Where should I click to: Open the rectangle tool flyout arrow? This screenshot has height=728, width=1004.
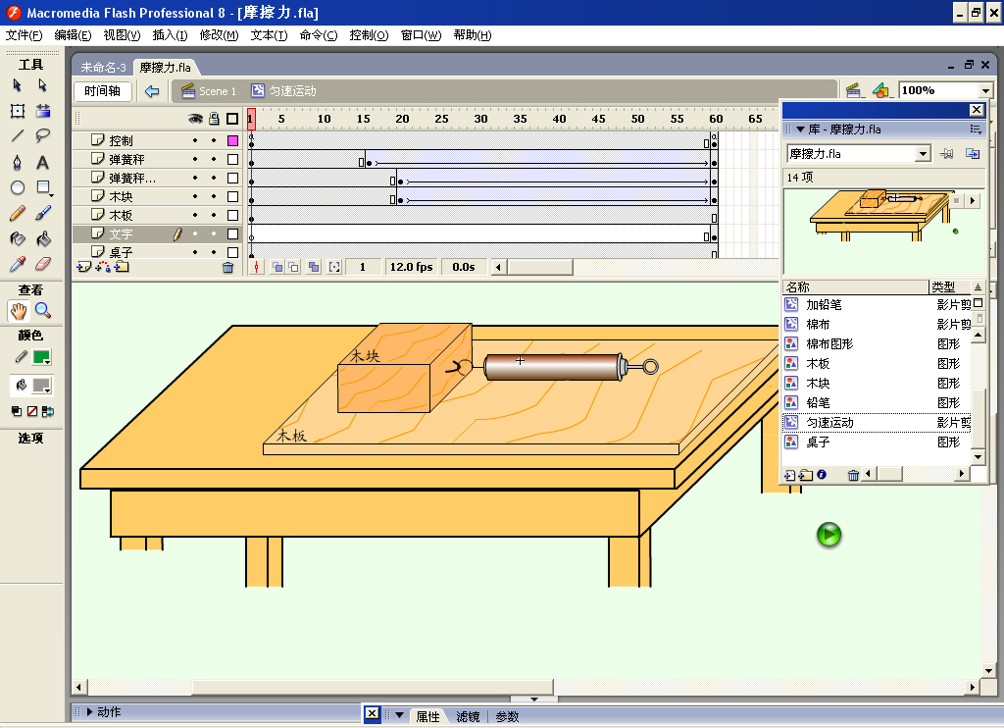coord(51,194)
